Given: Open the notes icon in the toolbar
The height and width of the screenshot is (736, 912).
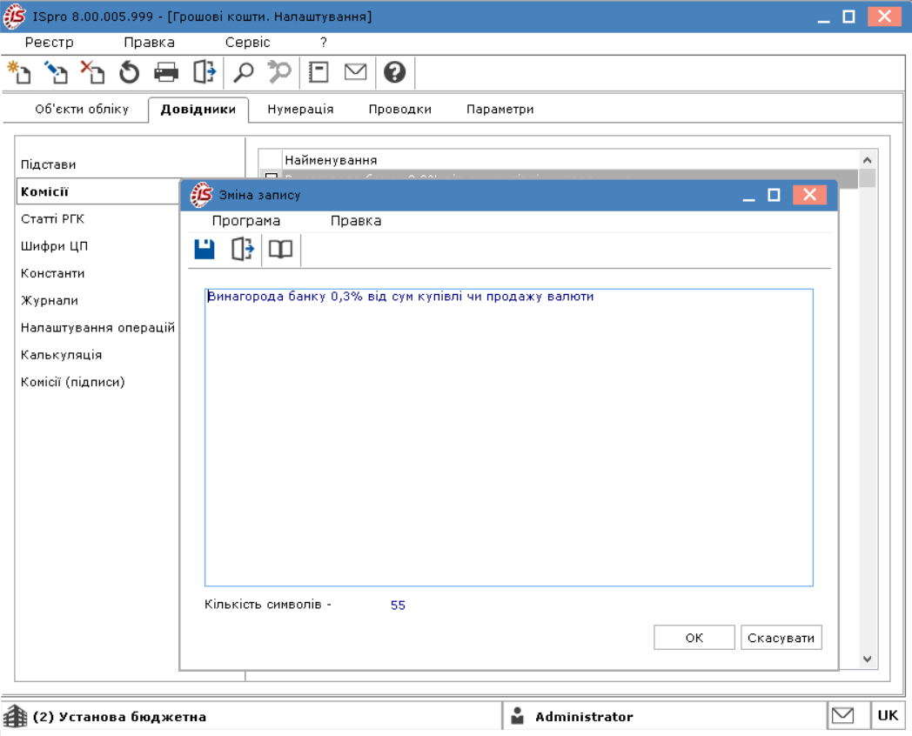Looking at the screenshot, I should 319,72.
